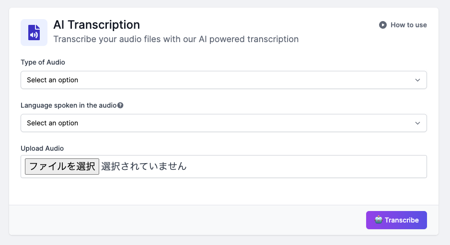Click the robot icon on the Transcribe button
The image size is (450, 245).
pyautogui.click(x=379, y=220)
